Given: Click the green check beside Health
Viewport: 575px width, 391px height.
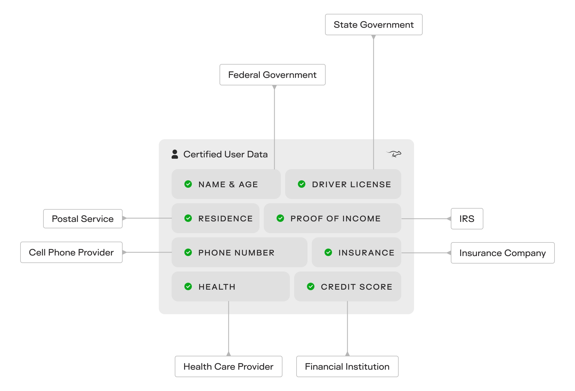Looking at the screenshot, I should (188, 286).
